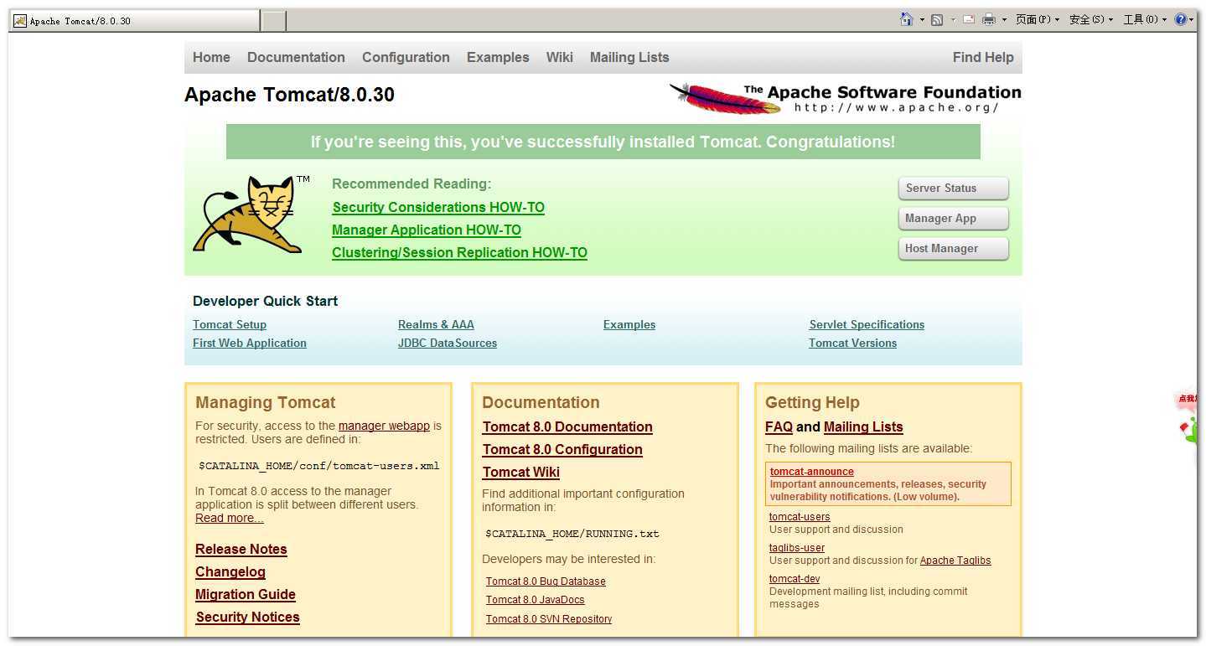Open Security Considerations HOW-TO link
This screenshot has width=1206, height=646.
coord(438,207)
